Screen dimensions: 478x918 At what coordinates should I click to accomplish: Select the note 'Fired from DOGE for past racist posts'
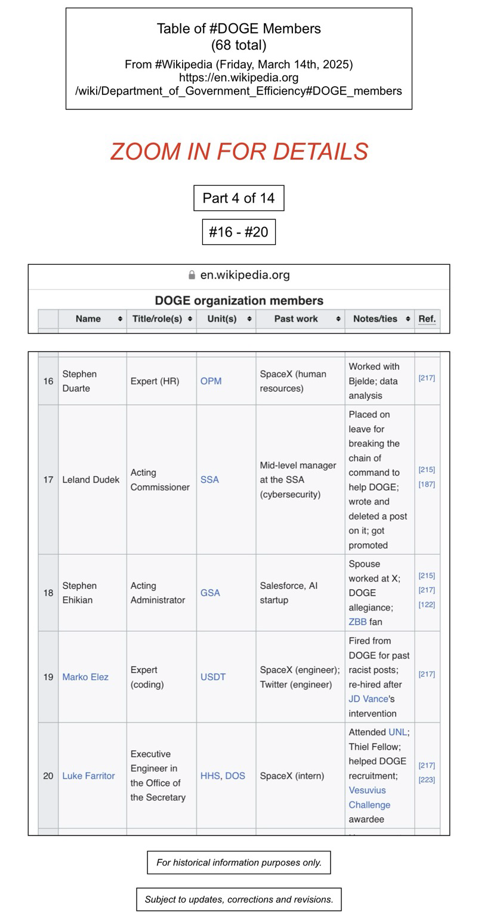tap(379, 655)
